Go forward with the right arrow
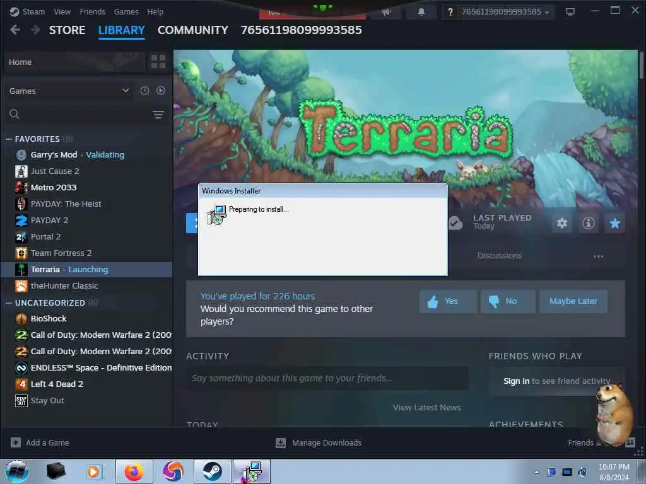 pos(35,30)
